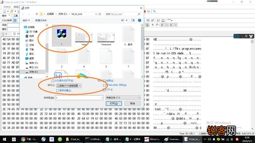The height and width of the screenshot is (143, 255).
Task: Open C:\Wind... command prompt in taskbar
Action: click(93, 139)
